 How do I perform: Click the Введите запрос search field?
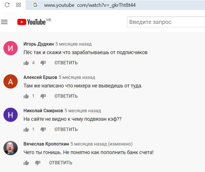(x=165, y=22)
